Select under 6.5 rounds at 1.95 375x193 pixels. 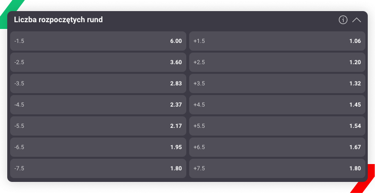[98, 147]
